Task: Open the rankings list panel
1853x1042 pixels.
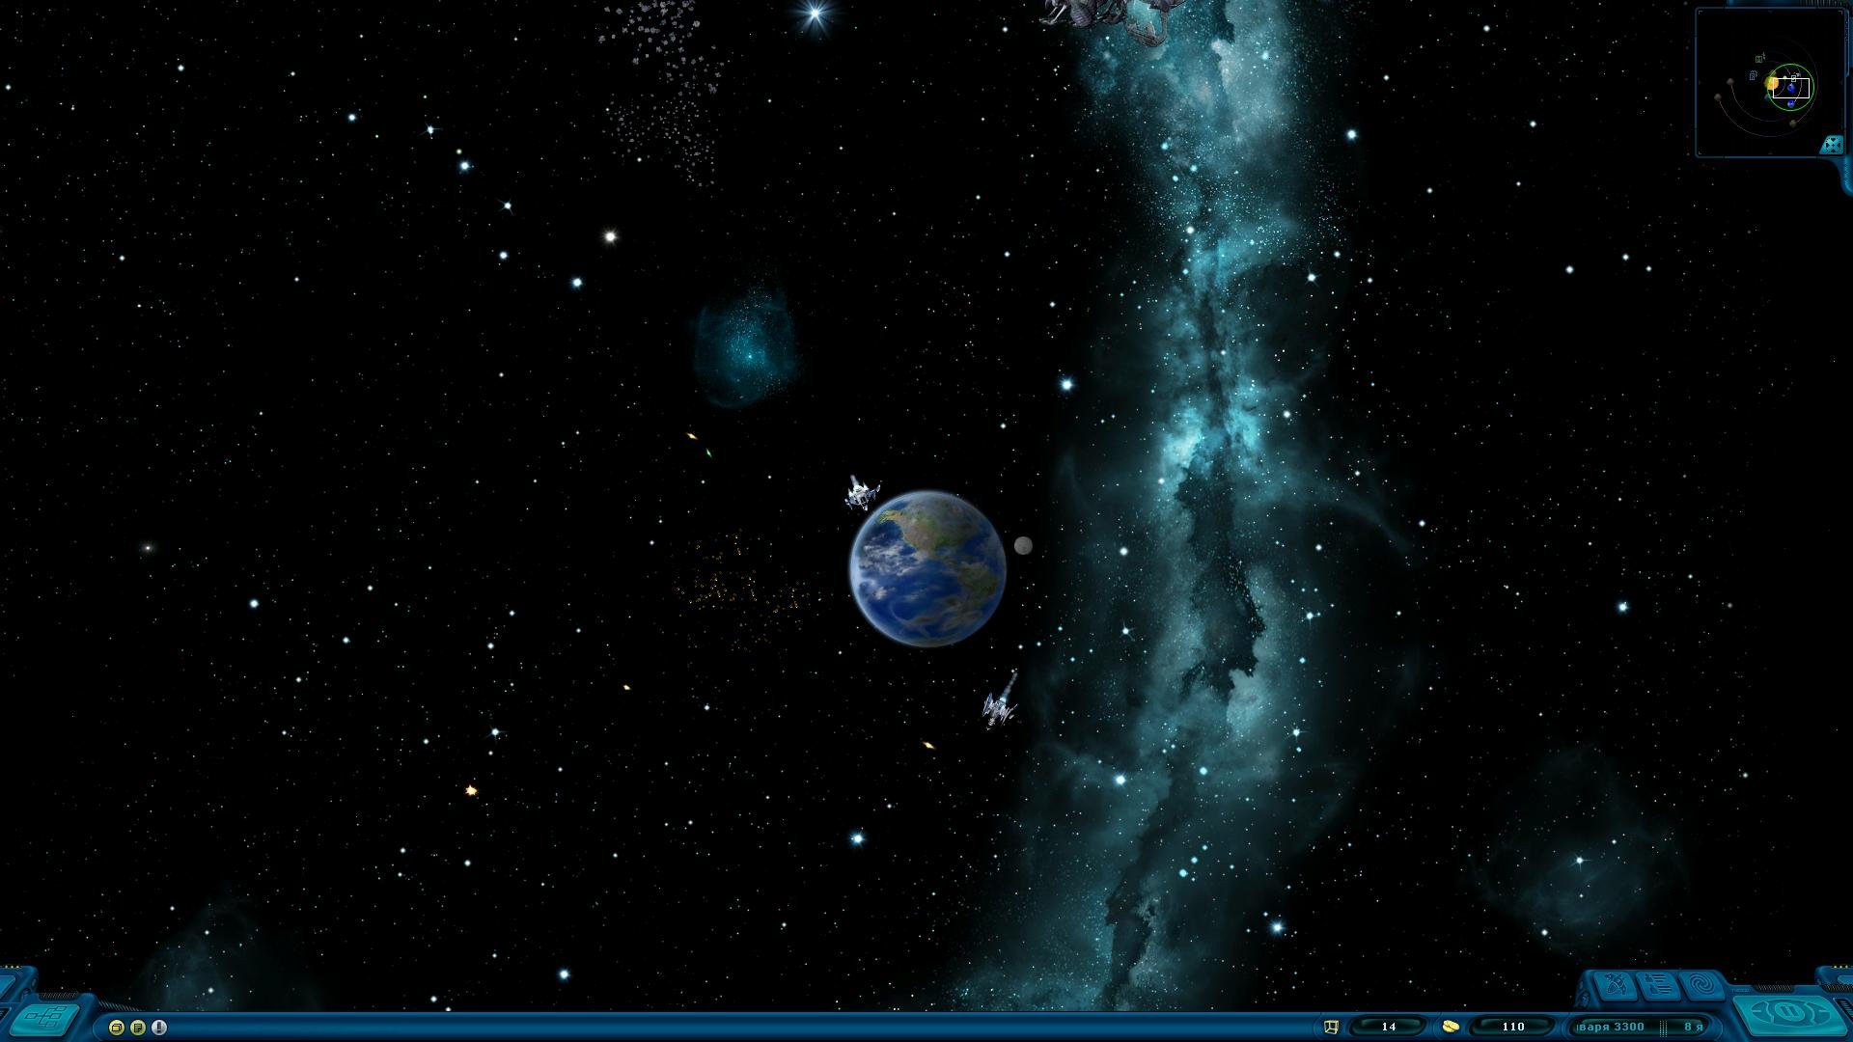Action: coord(1659,986)
